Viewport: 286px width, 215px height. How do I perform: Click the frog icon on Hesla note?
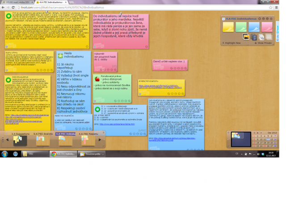(60, 56)
